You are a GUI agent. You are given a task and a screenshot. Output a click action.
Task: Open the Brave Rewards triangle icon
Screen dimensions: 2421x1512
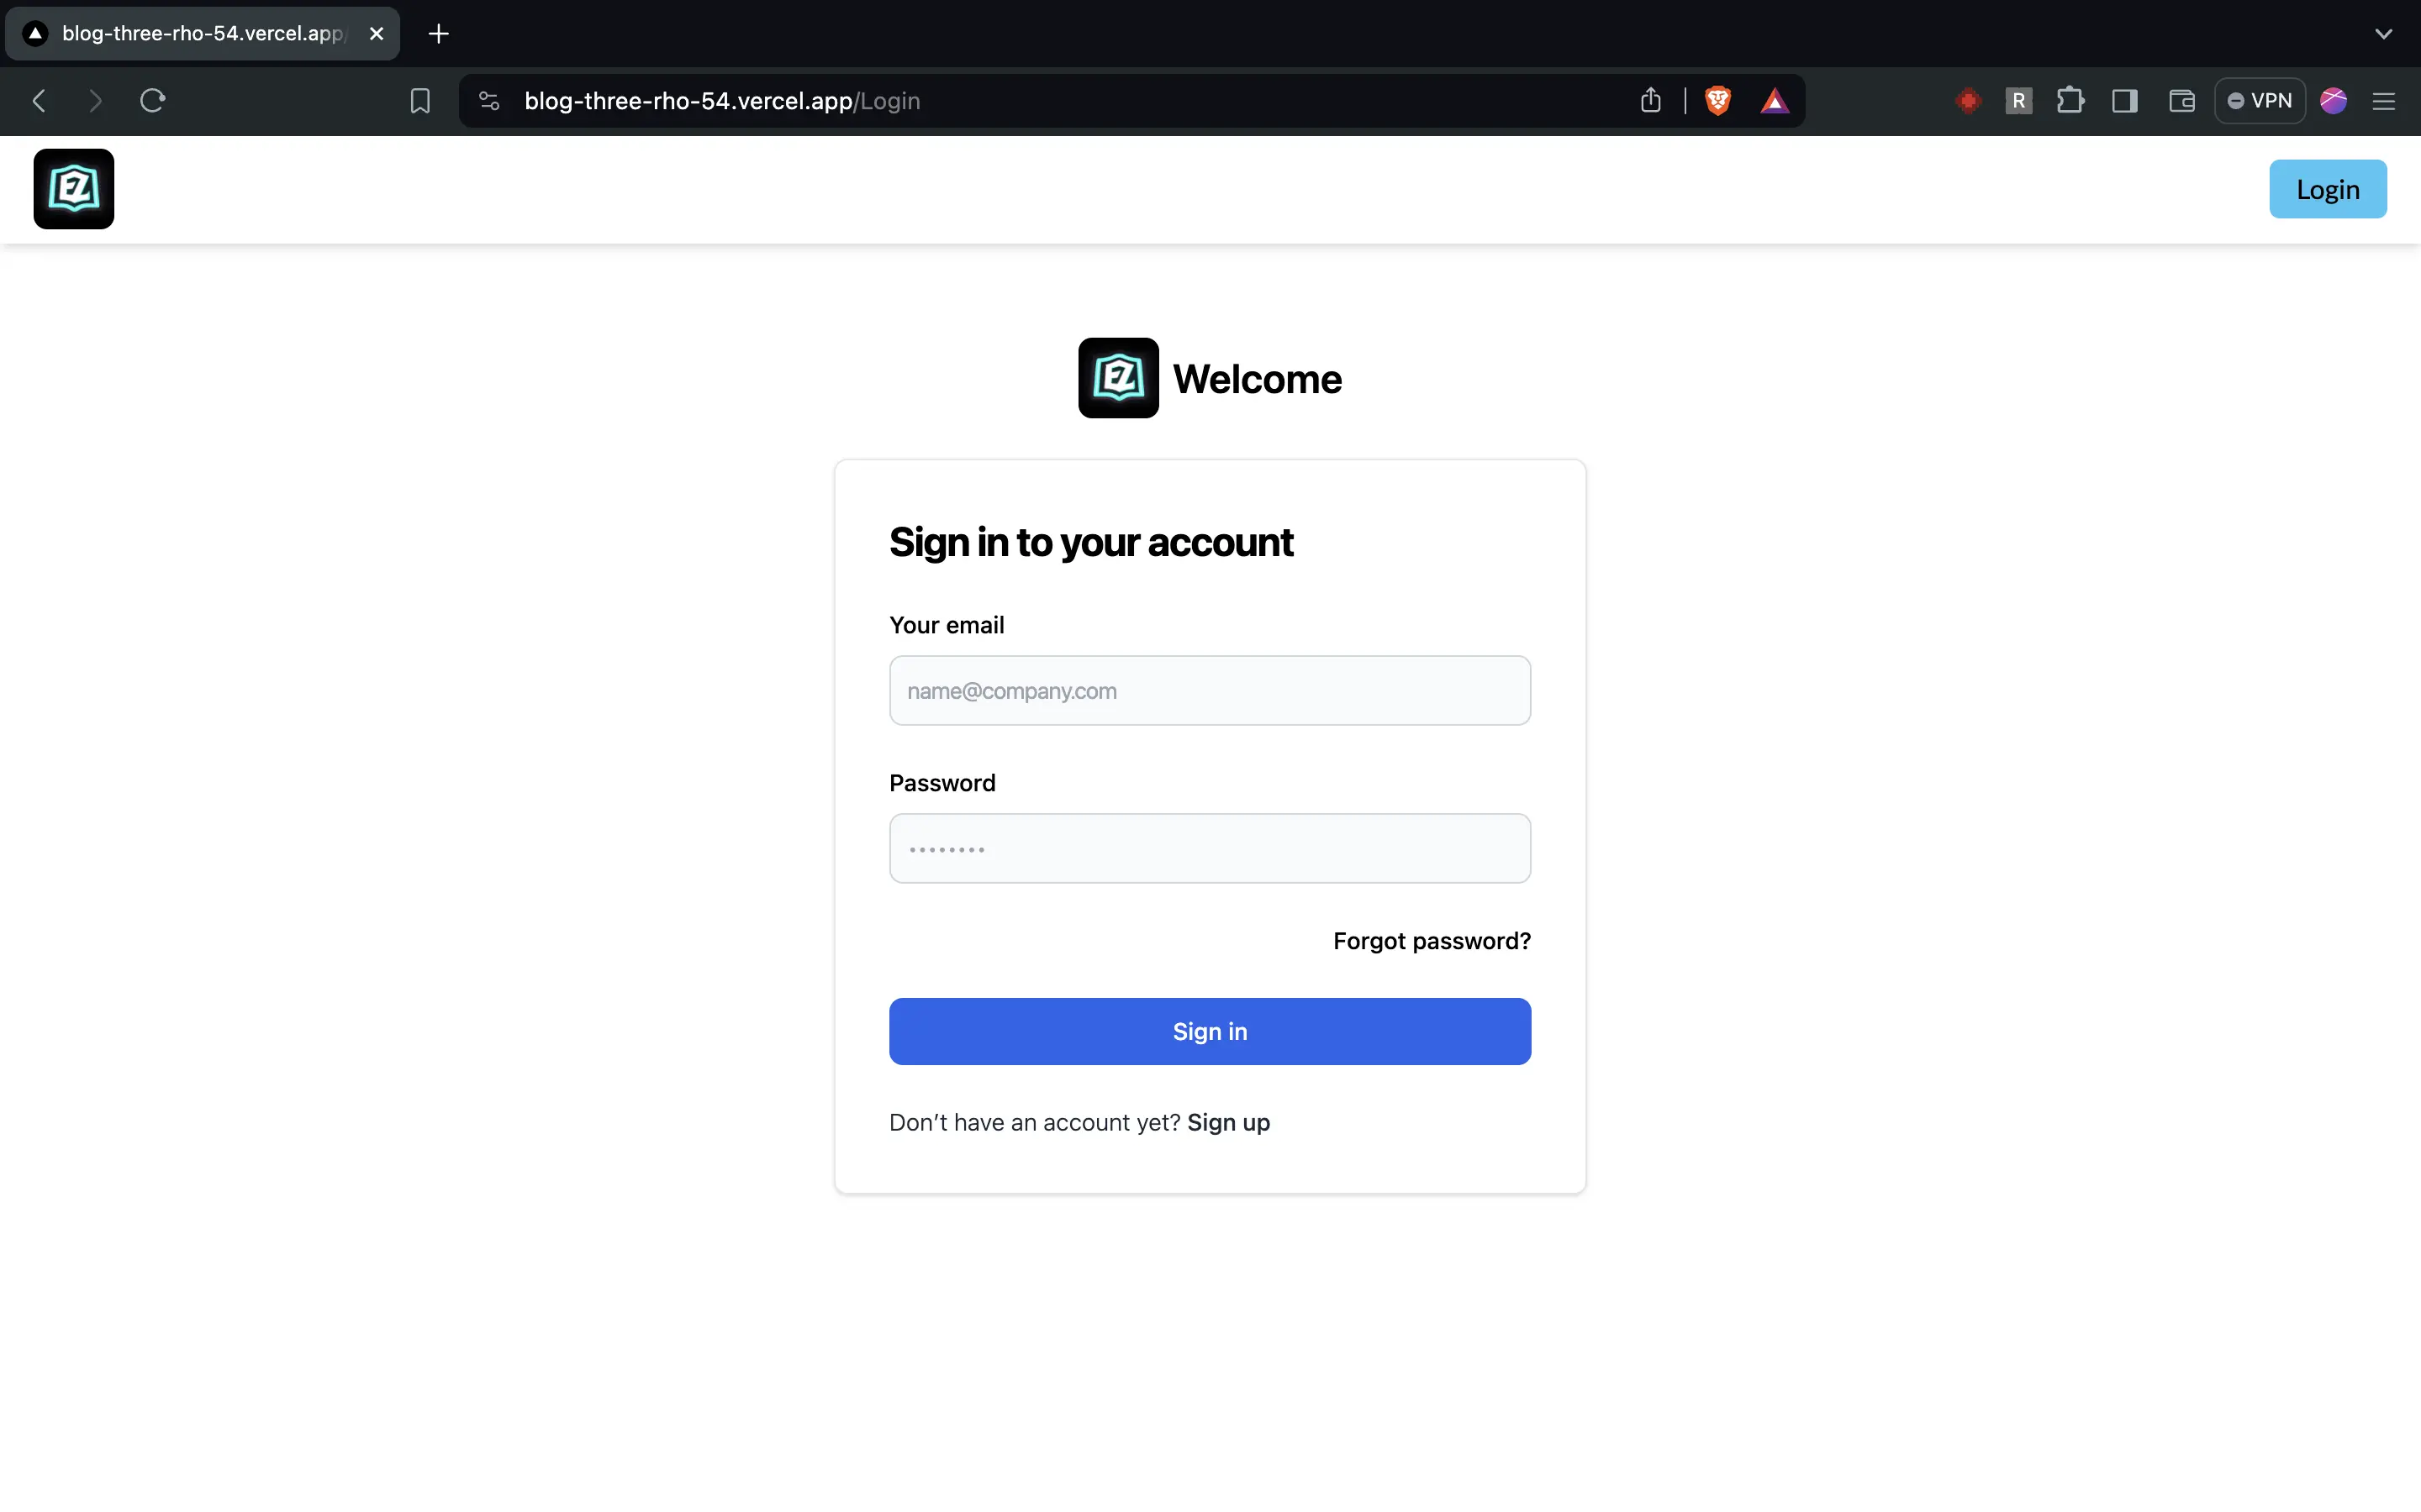point(1774,101)
